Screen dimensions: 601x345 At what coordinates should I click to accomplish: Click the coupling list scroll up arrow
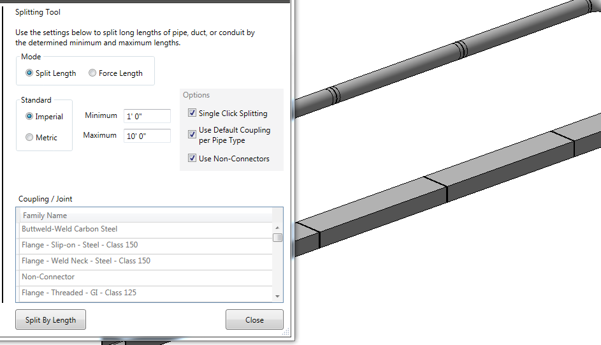point(277,228)
